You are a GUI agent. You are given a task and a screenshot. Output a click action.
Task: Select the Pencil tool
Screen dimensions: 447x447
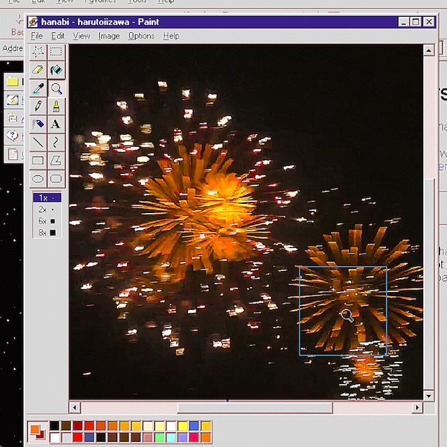38,106
